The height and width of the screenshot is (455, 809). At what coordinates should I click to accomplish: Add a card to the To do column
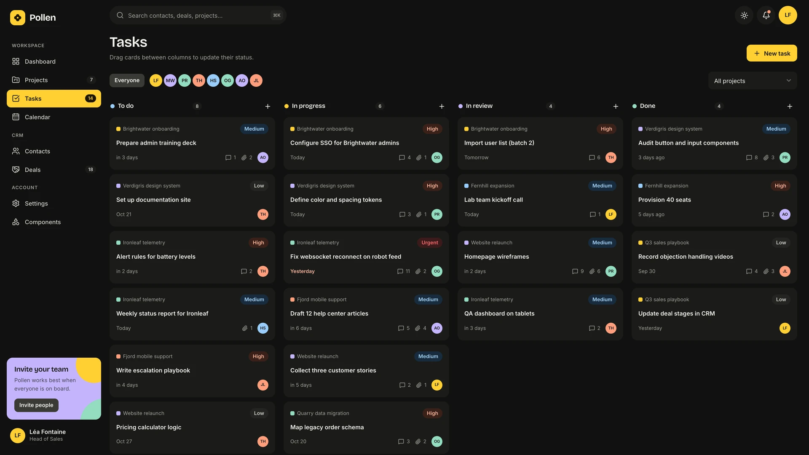268,106
